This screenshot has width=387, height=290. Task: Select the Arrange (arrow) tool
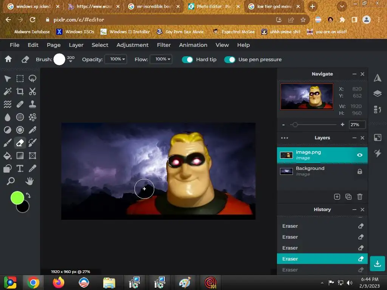(x=8, y=79)
